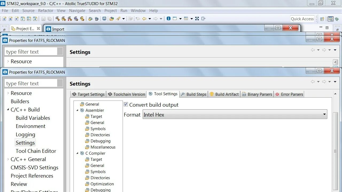Click the green bug Debug icon

[90, 19]
